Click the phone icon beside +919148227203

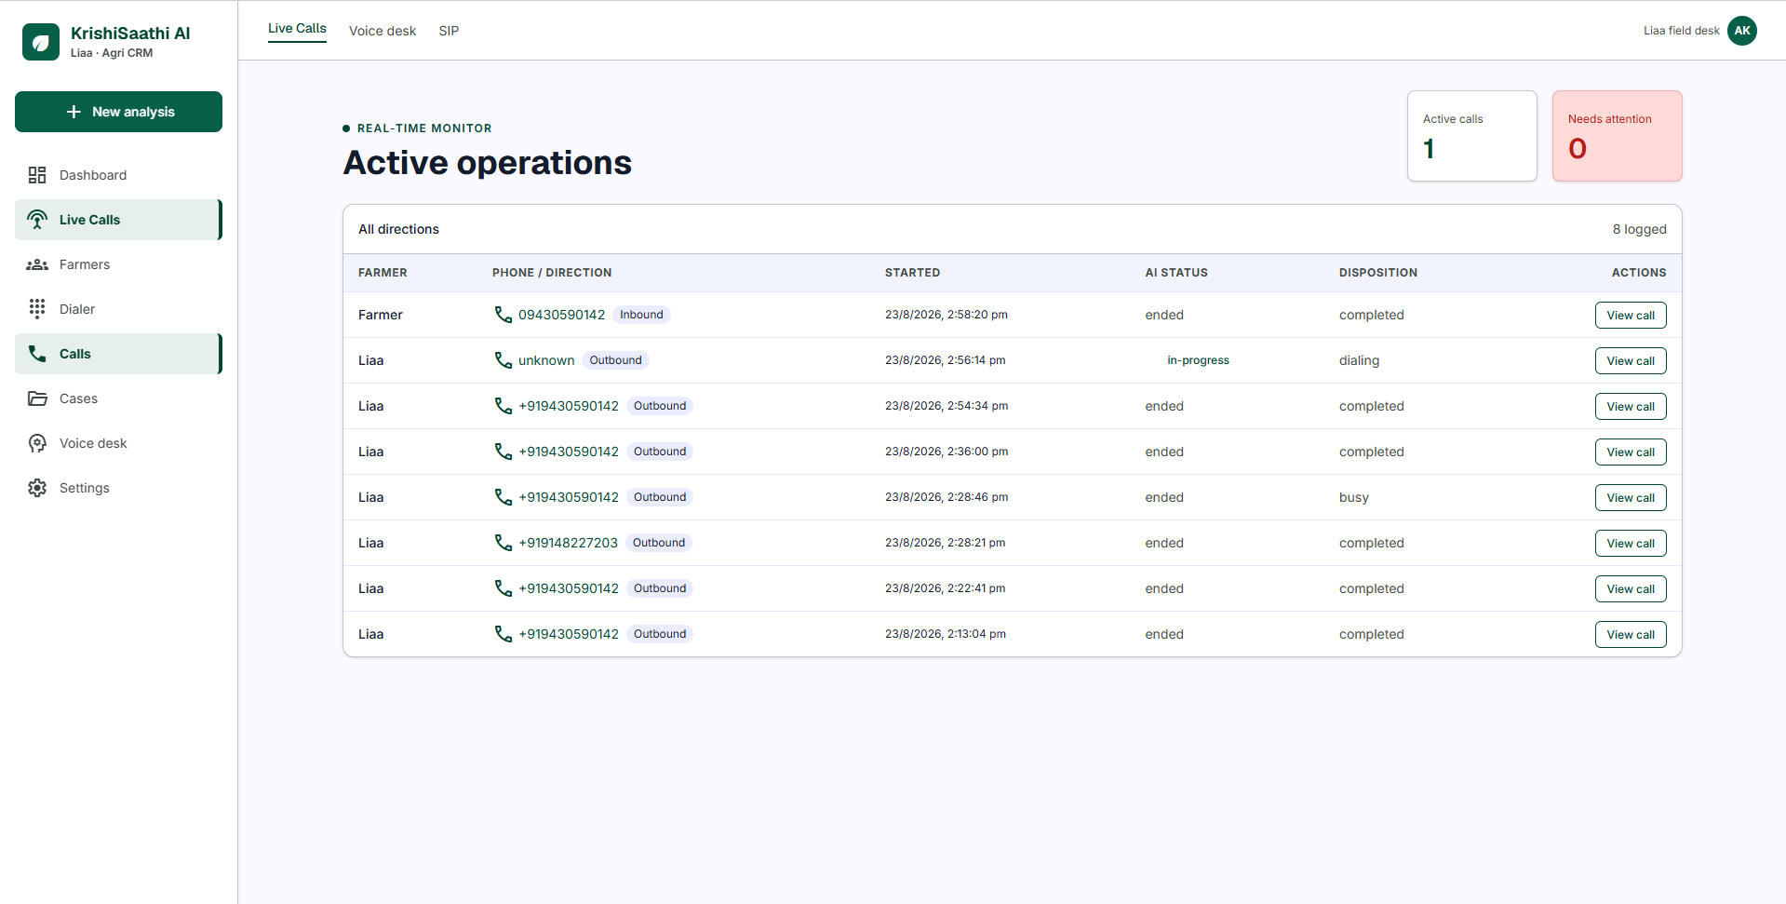click(x=504, y=543)
